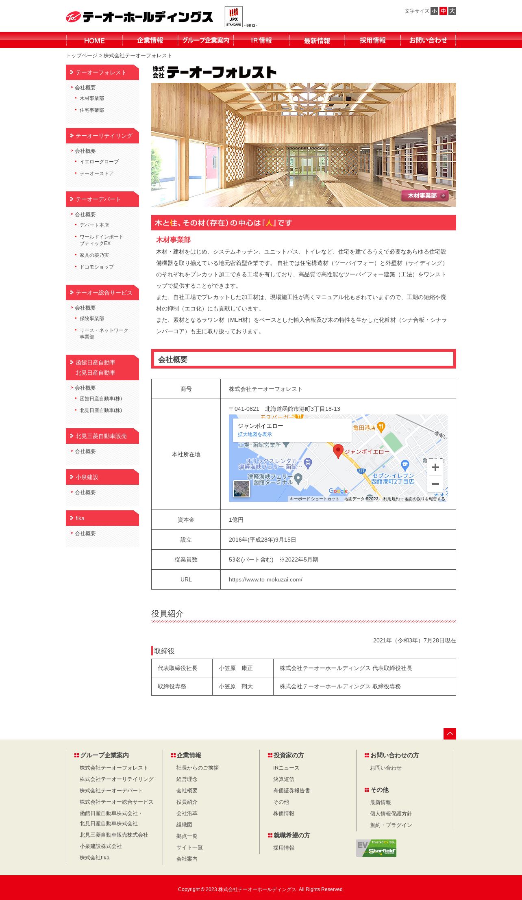The width and height of the screenshot is (522, 900).
Task: Open イエローグローブ in the sidebar
Action: [99, 162]
